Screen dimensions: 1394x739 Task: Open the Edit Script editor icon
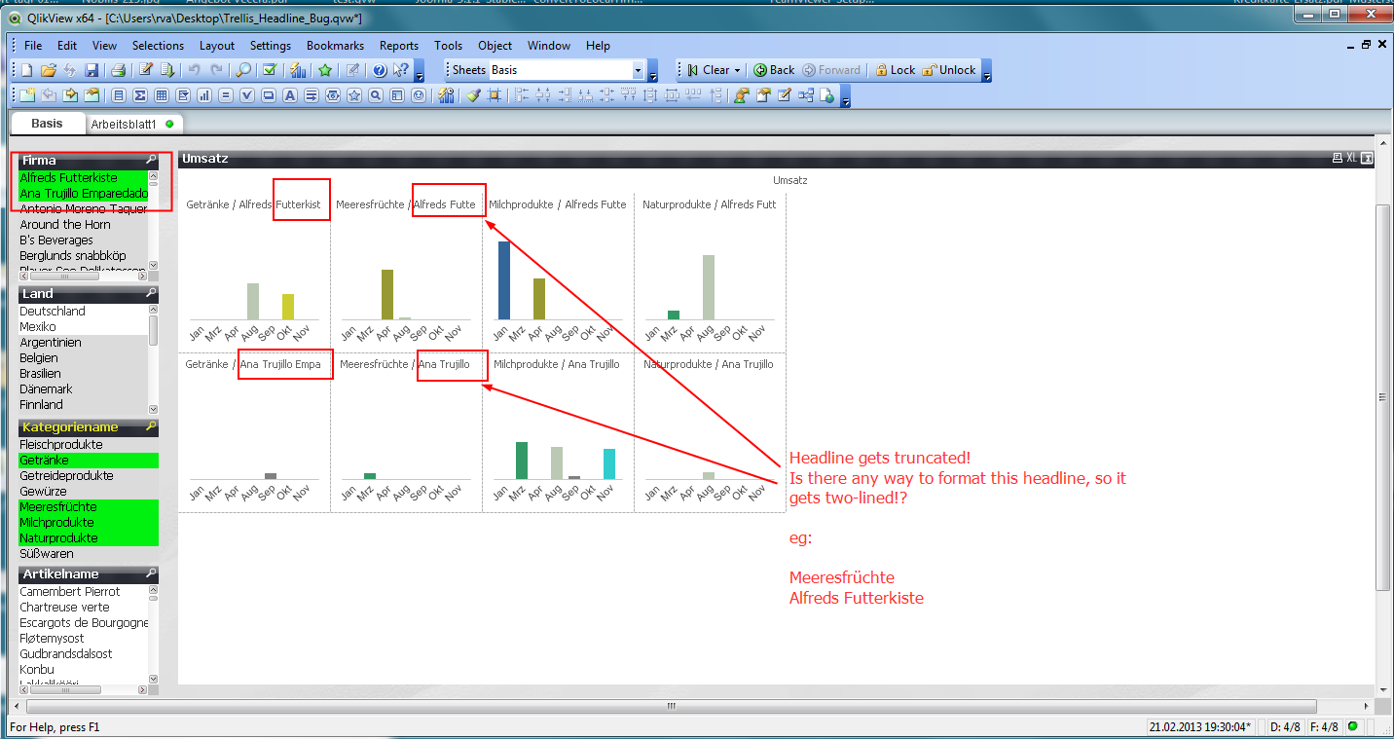146,70
